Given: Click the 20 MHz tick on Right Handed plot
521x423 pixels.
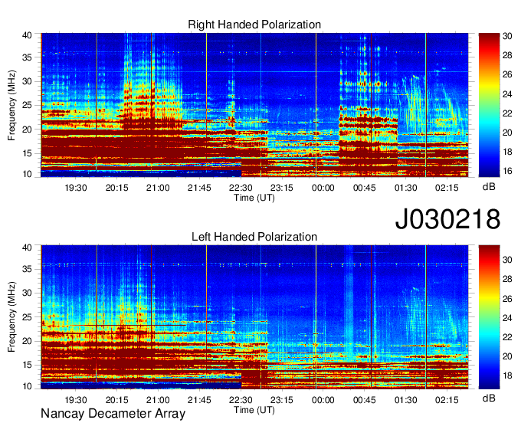Looking at the screenshot, I should (x=27, y=130).
